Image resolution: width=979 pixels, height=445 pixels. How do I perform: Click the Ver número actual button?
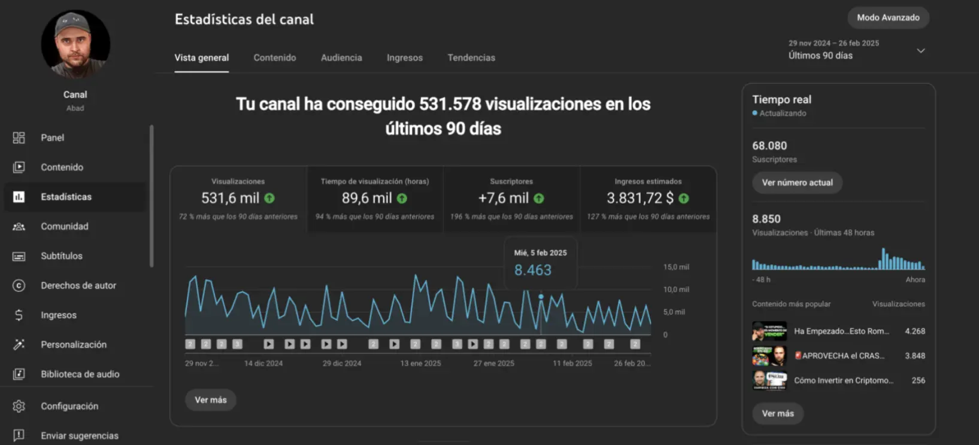tap(797, 183)
